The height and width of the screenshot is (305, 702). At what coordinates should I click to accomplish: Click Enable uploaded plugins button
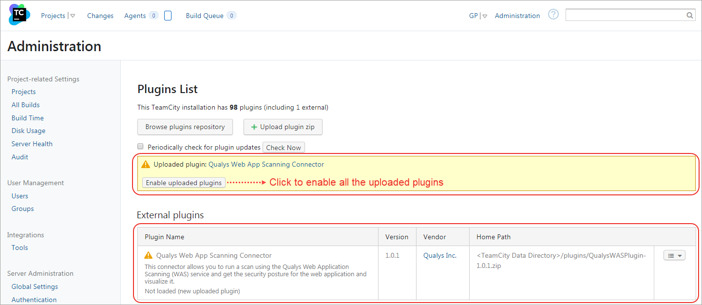[x=184, y=183]
